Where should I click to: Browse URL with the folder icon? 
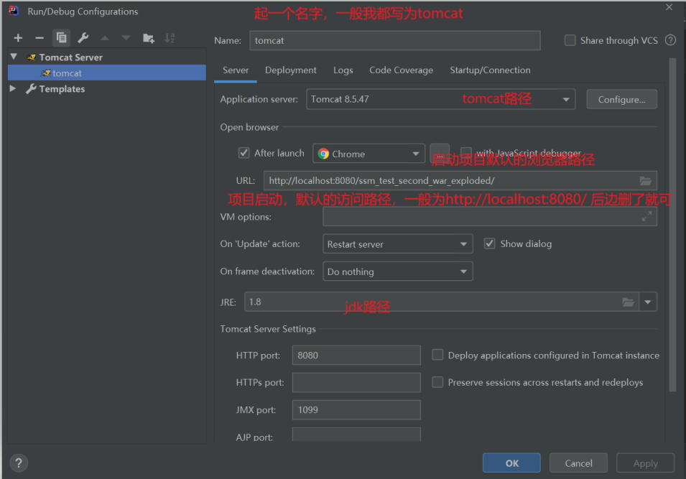click(647, 180)
